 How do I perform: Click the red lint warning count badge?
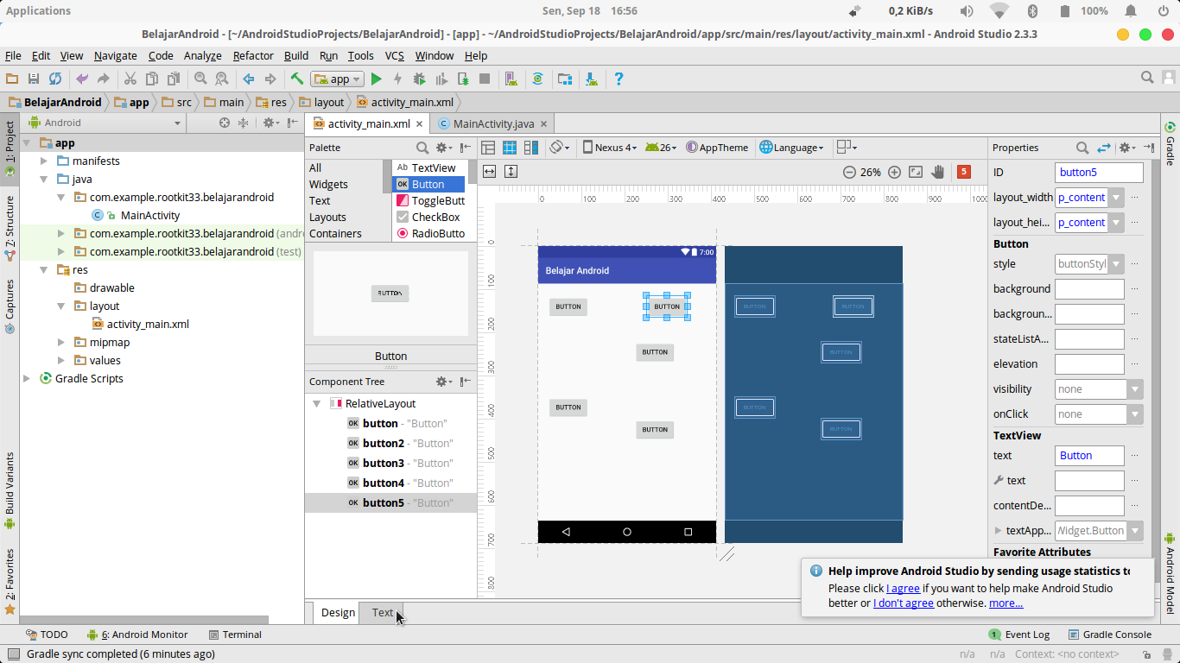pos(964,172)
